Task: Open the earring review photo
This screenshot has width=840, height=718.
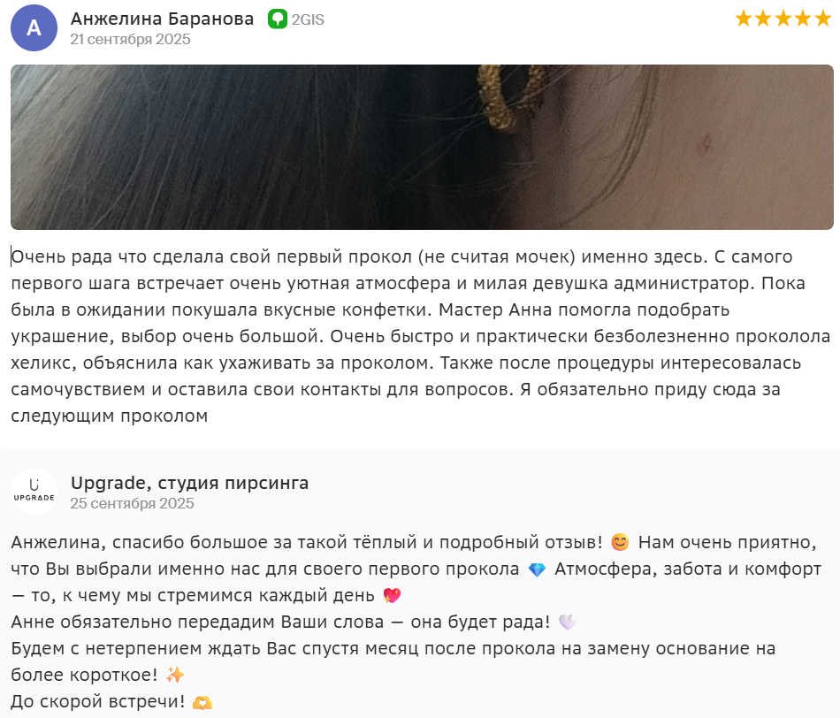Action: [x=422, y=148]
